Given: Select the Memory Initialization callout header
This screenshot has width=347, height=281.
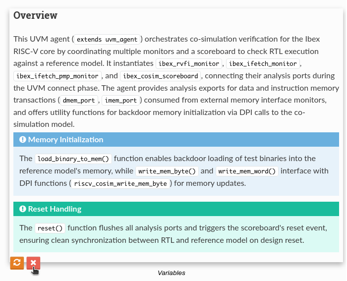Looking at the screenshot, I should [177, 140].
